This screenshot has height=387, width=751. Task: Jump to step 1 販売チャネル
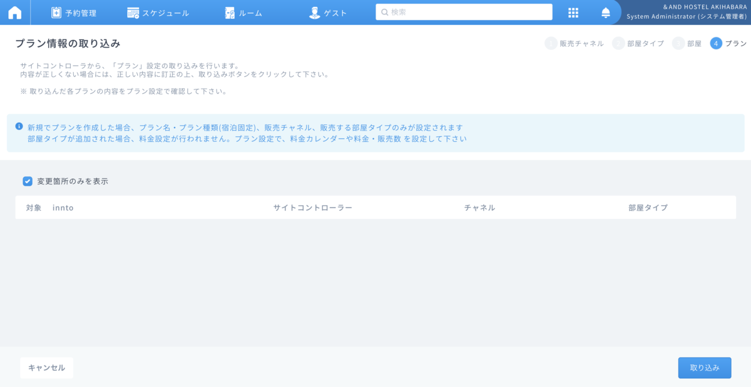[x=575, y=43]
